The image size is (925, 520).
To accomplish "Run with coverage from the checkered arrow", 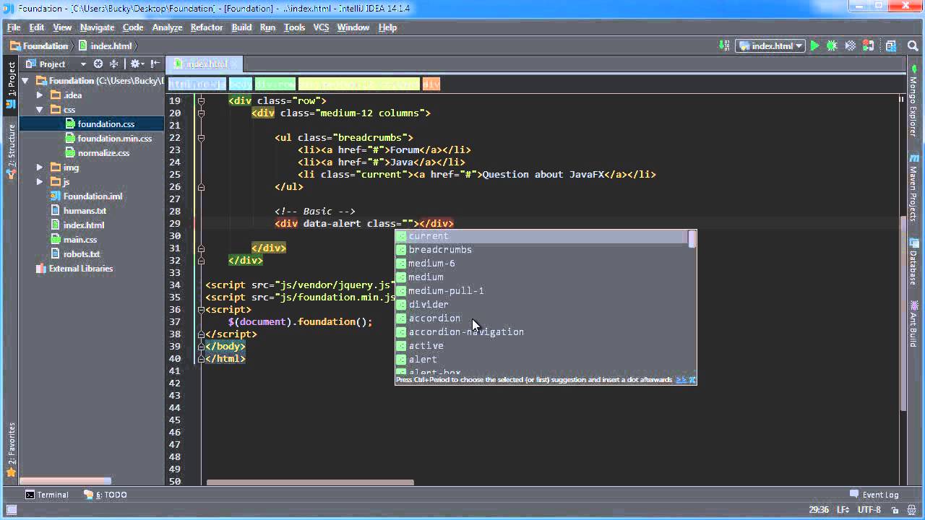I will point(850,45).
